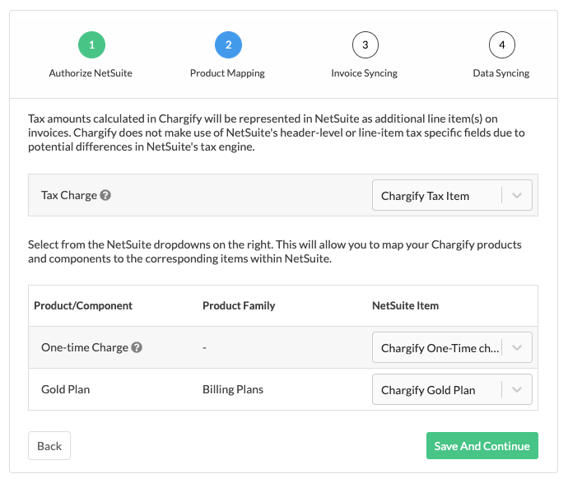Screen dimensions: 568x488
Task: Click the chevron arrow in Gold Plan row
Action: (x=517, y=389)
